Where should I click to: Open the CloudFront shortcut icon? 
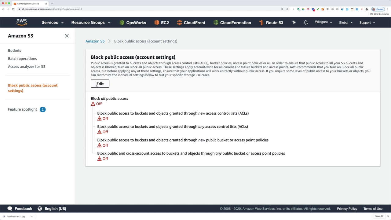[179, 23]
